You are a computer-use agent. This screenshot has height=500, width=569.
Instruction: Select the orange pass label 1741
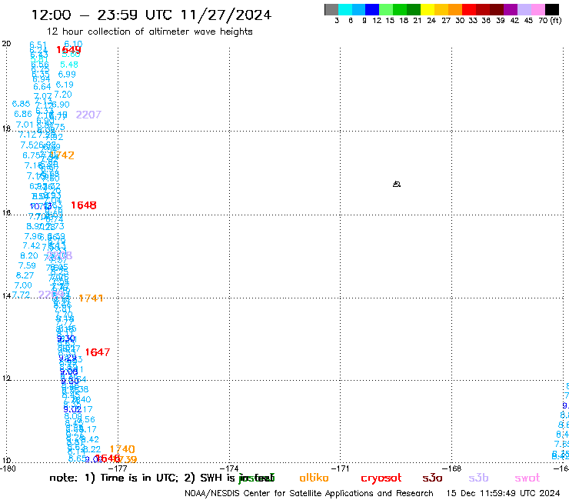[91, 298]
